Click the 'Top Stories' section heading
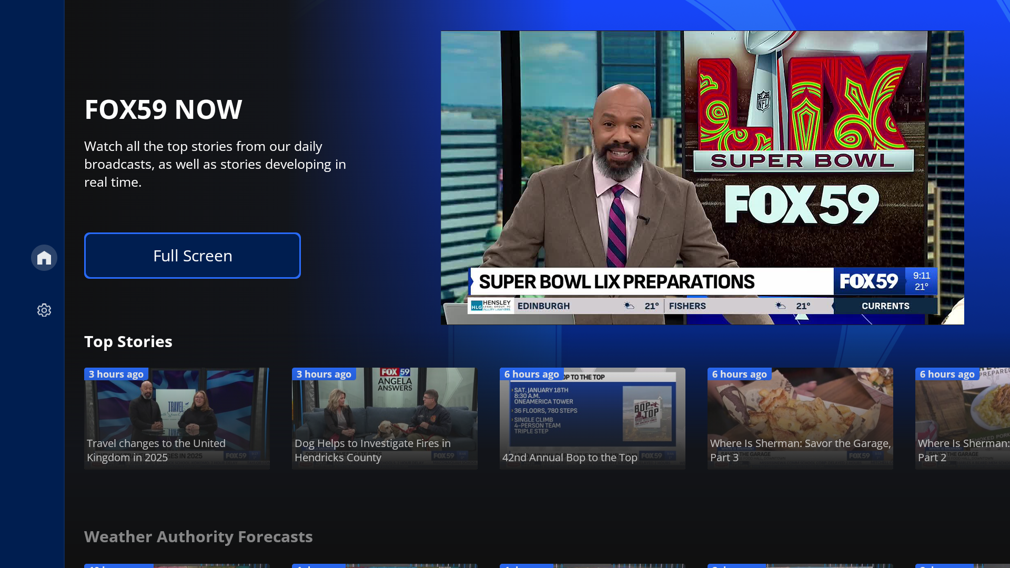The height and width of the screenshot is (568, 1010). coord(128,341)
